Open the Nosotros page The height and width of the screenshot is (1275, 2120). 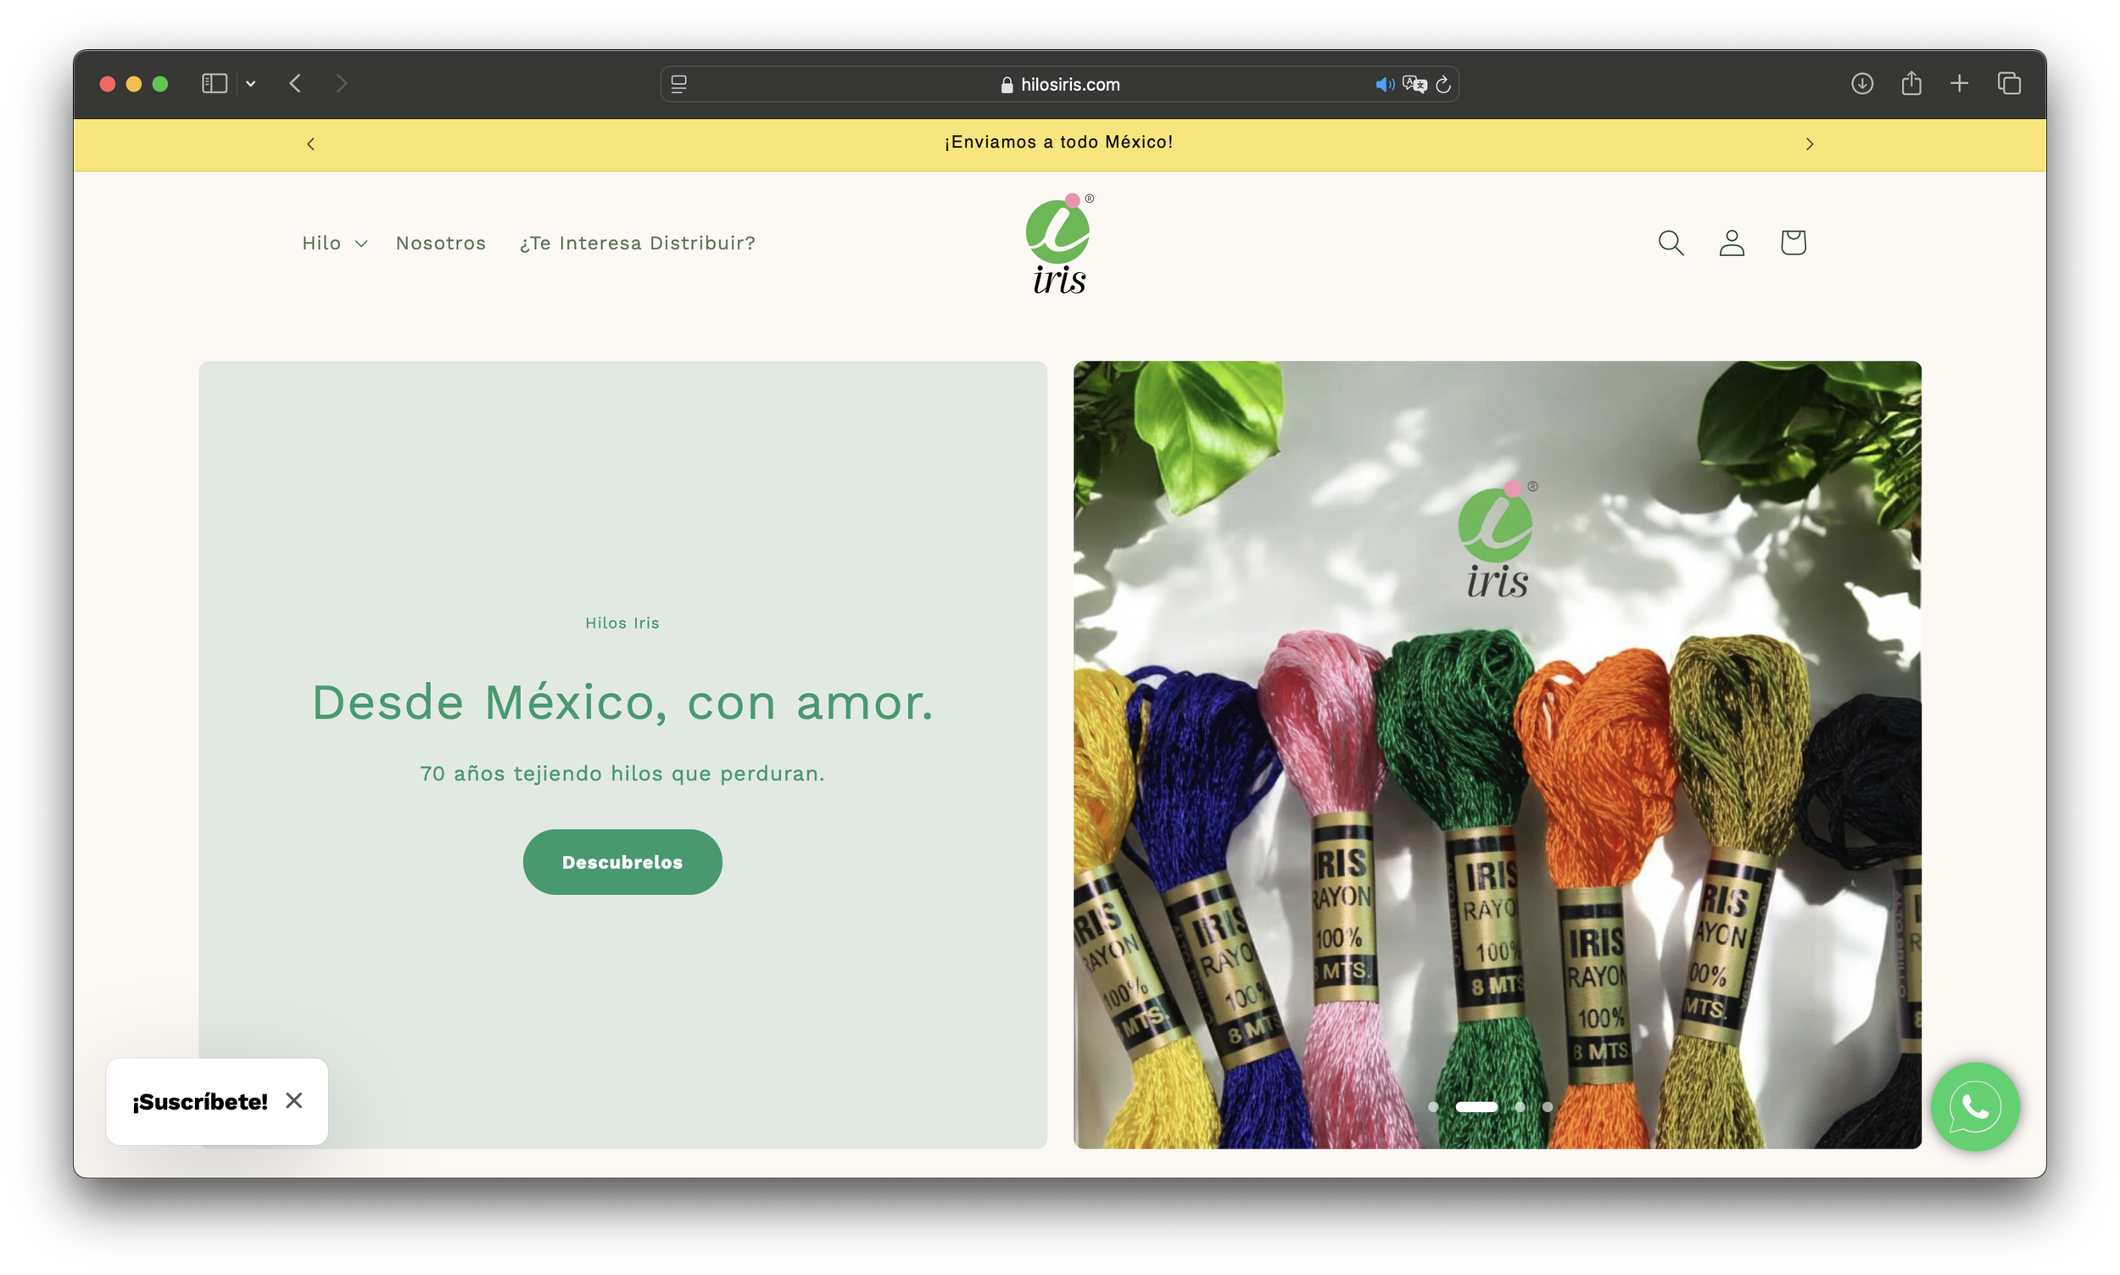coord(440,243)
